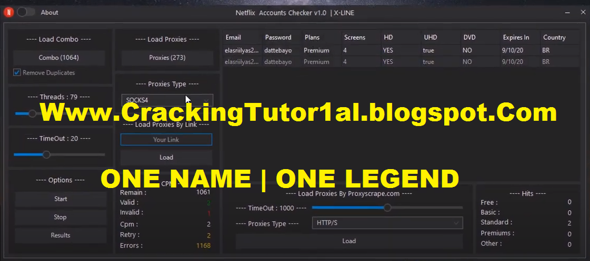Click the 'Load Proxies By Proxyscrape.com' heading
Image resolution: width=590 pixels, height=261 pixels.
(x=348, y=193)
